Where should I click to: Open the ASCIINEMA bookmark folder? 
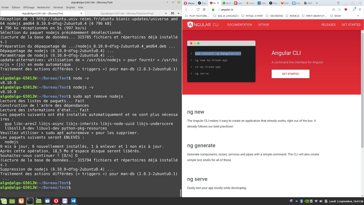point(274,16)
